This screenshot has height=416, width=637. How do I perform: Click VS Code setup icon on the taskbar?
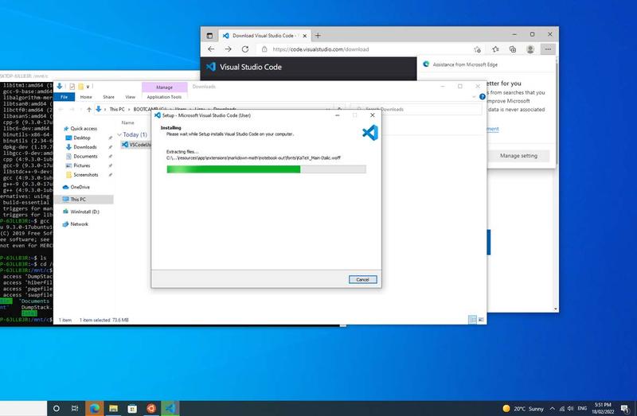[170, 408]
